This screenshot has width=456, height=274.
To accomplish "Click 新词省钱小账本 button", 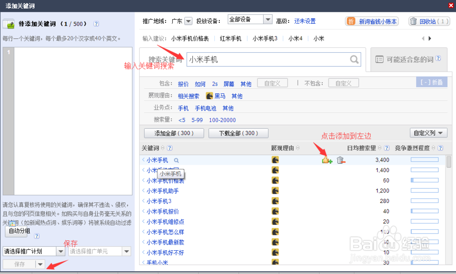I will [372, 21].
